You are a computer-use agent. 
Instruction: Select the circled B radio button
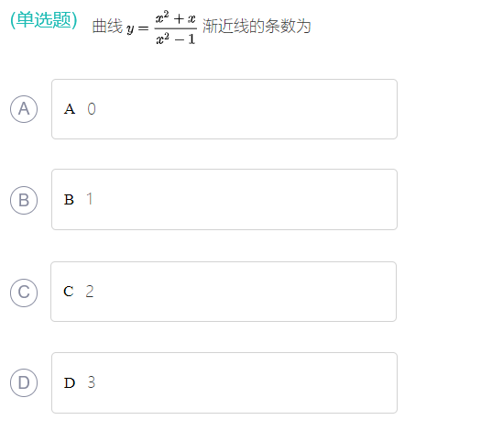pos(24,200)
